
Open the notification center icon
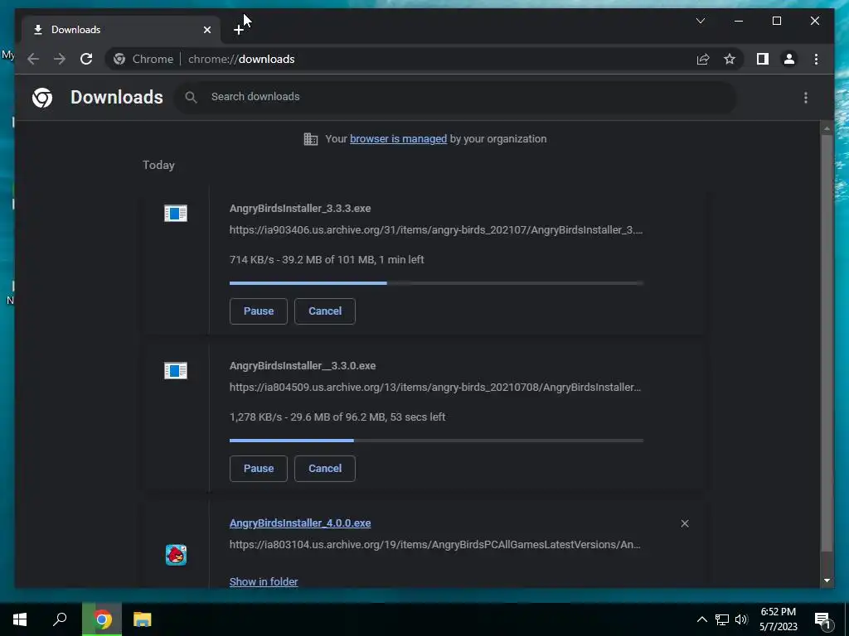point(822,620)
